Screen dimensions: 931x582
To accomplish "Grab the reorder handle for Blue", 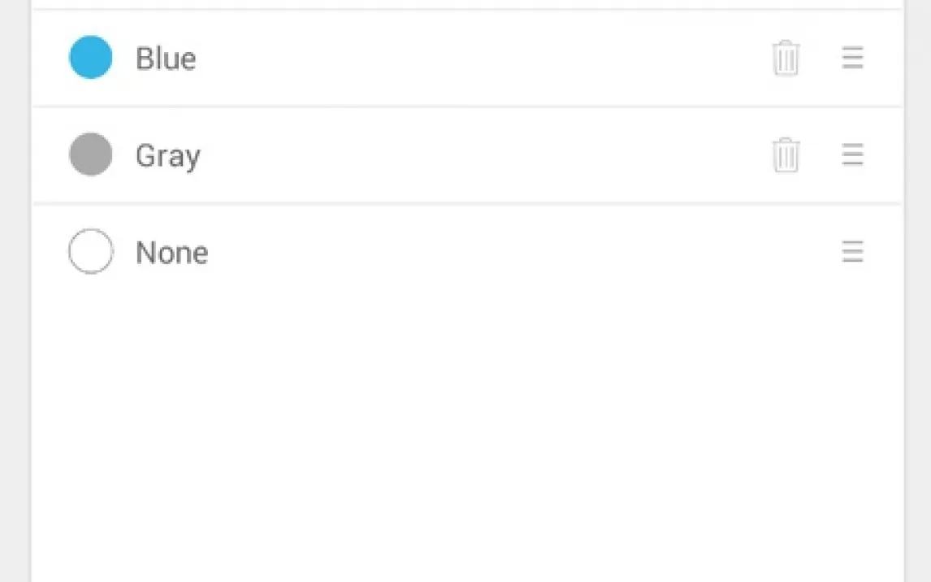I will (x=852, y=59).
